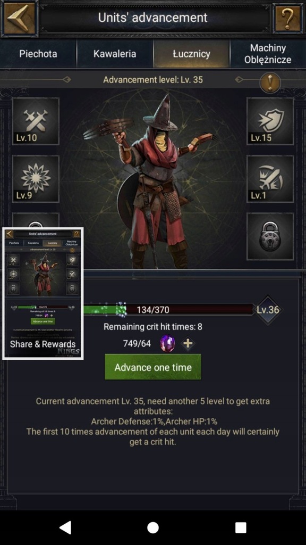Select the starburst Lv.9 skill

(36, 179)
